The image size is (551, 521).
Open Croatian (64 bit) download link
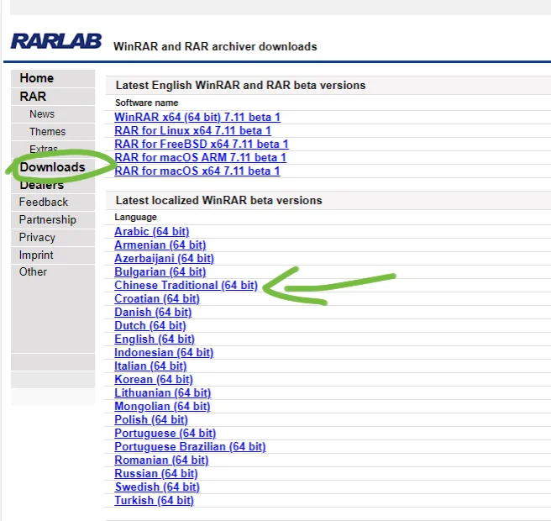(157, 298)
